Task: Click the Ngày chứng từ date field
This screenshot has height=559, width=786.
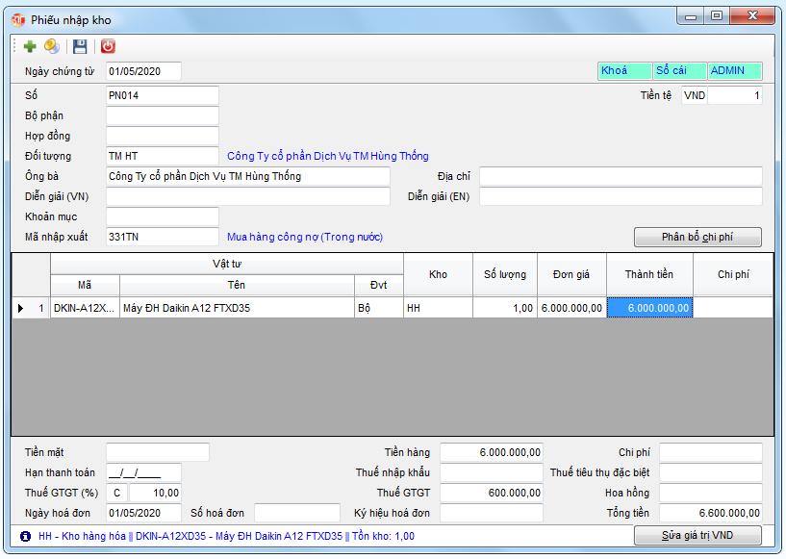Action: 142,71
